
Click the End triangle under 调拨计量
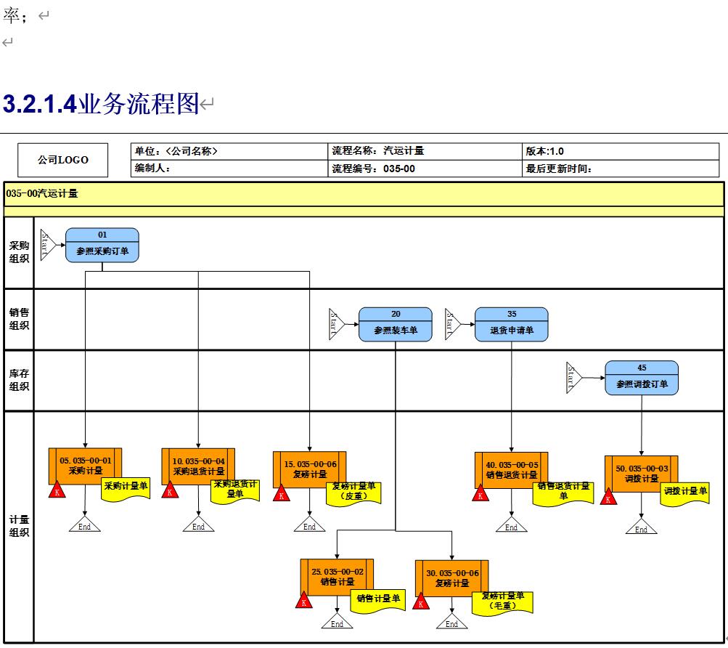pos(641,527)
